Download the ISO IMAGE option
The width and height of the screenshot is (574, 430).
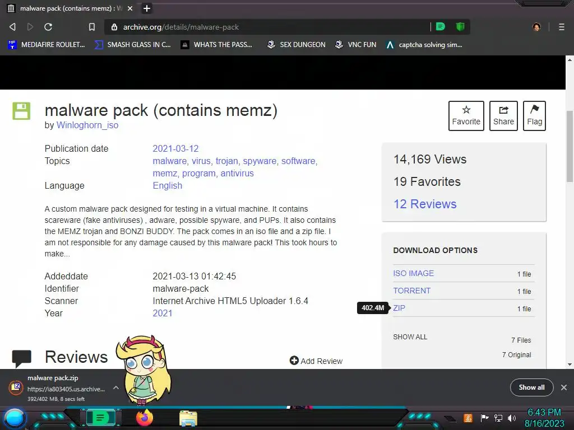tap(413, 273)
